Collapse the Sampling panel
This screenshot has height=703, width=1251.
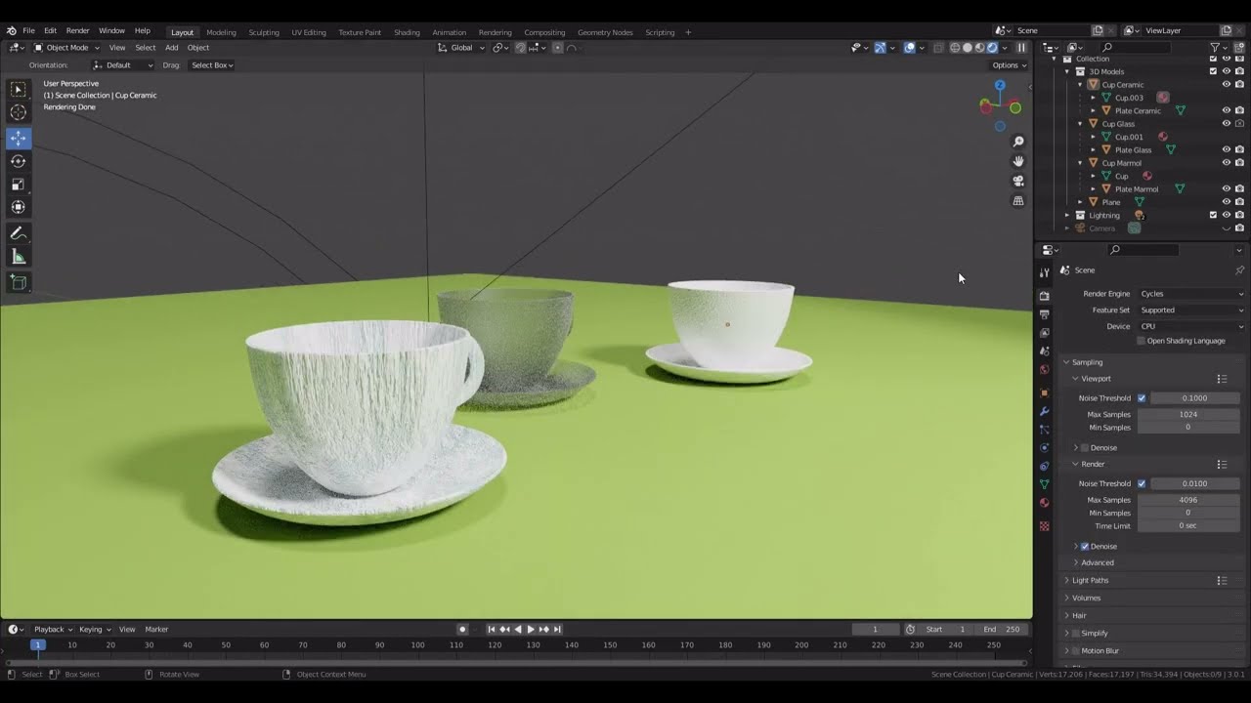point(1087,362)
